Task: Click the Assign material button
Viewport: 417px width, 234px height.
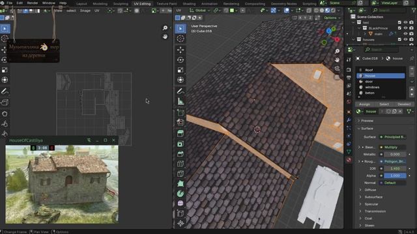Action: coord(364,104)
